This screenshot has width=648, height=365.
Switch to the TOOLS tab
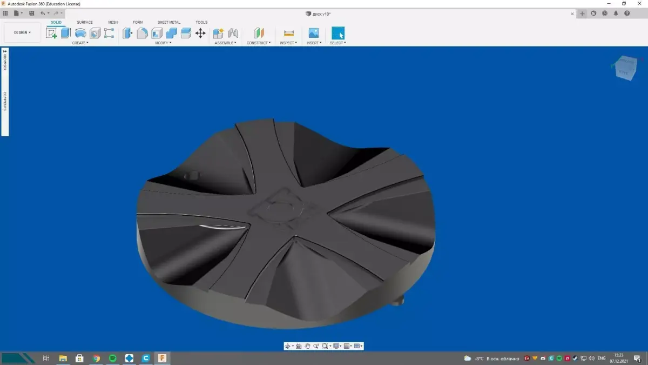click(201, 22)
